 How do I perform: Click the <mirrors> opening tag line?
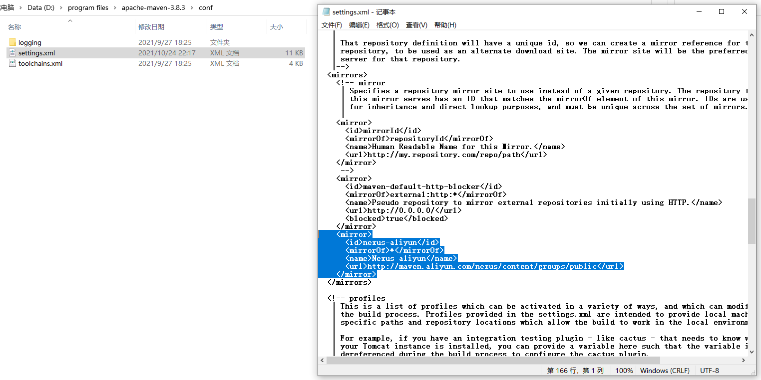tap(347, 75)
